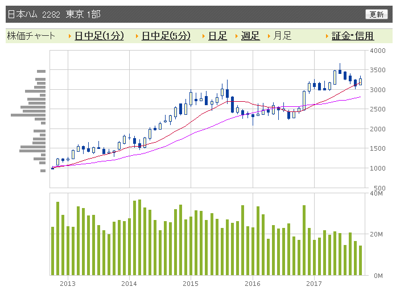Viewport: 396px width, 299px height.
Task: Click the longest price-volume histogram bar near 2500
Action: click(x=28, y=115)
